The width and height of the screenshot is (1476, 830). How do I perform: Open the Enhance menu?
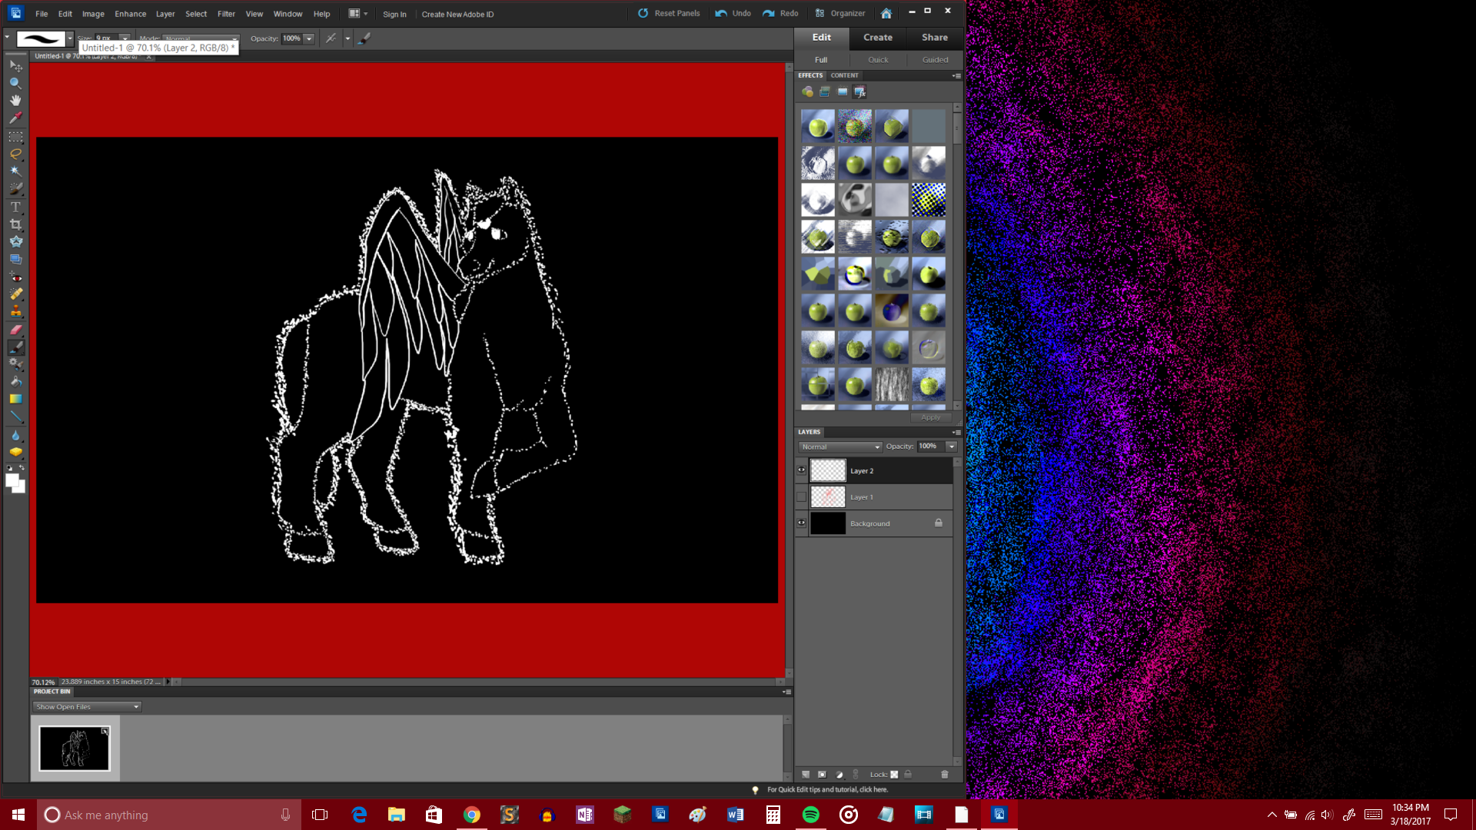(x=131, y=14)
